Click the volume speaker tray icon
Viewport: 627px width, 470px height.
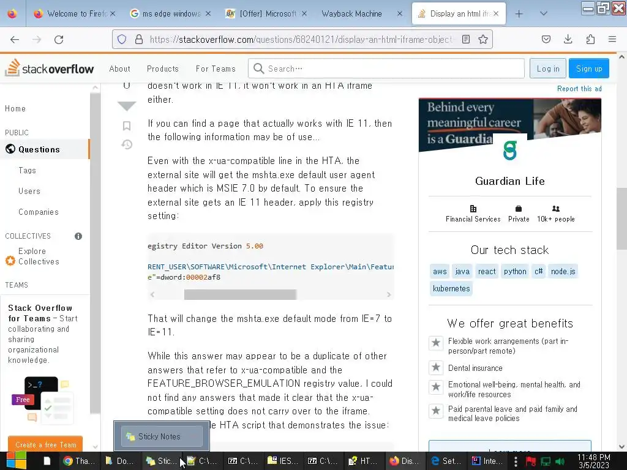(560, 461)
